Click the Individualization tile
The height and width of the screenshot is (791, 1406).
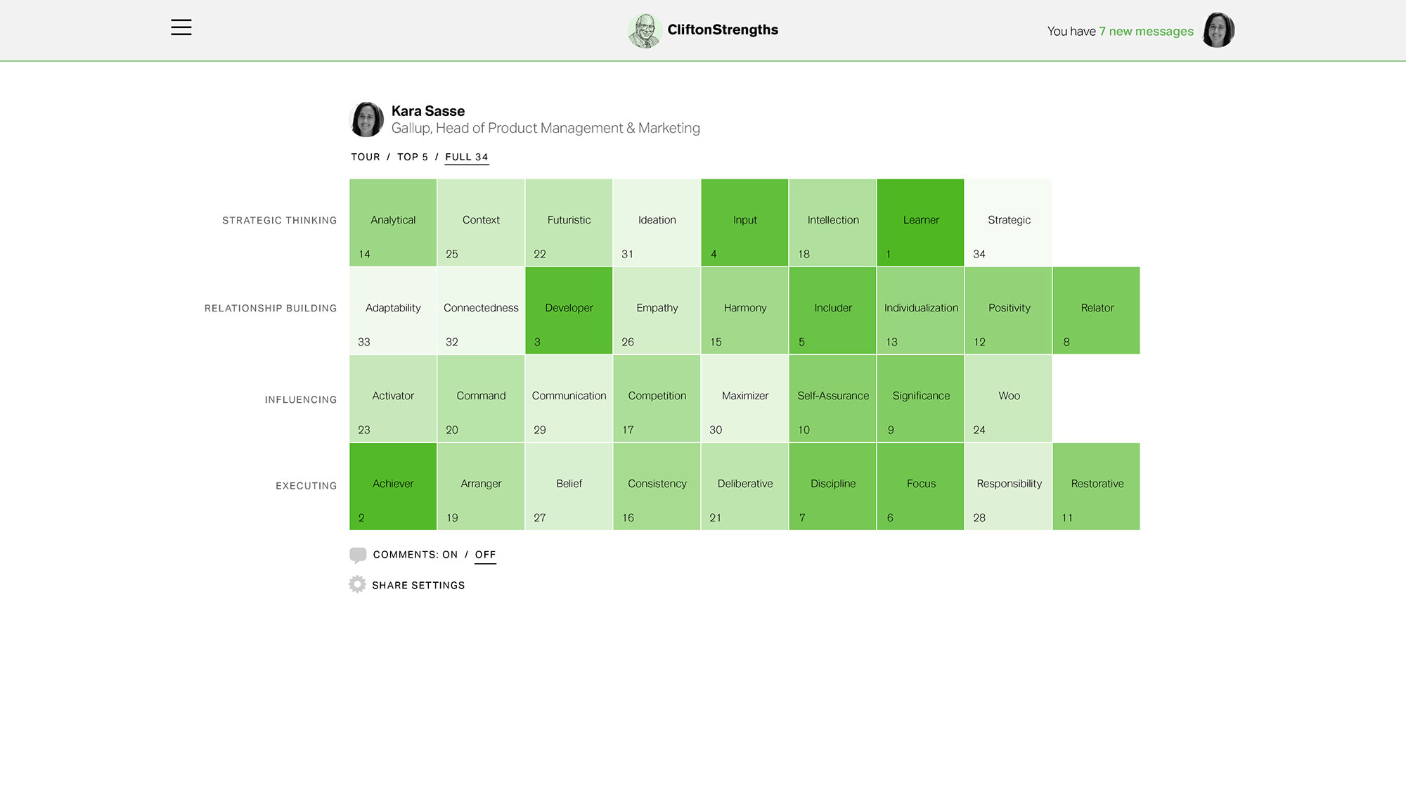(920, 311)
